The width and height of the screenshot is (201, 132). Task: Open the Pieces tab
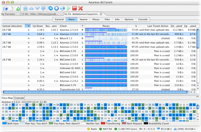[x=96, y=19]
